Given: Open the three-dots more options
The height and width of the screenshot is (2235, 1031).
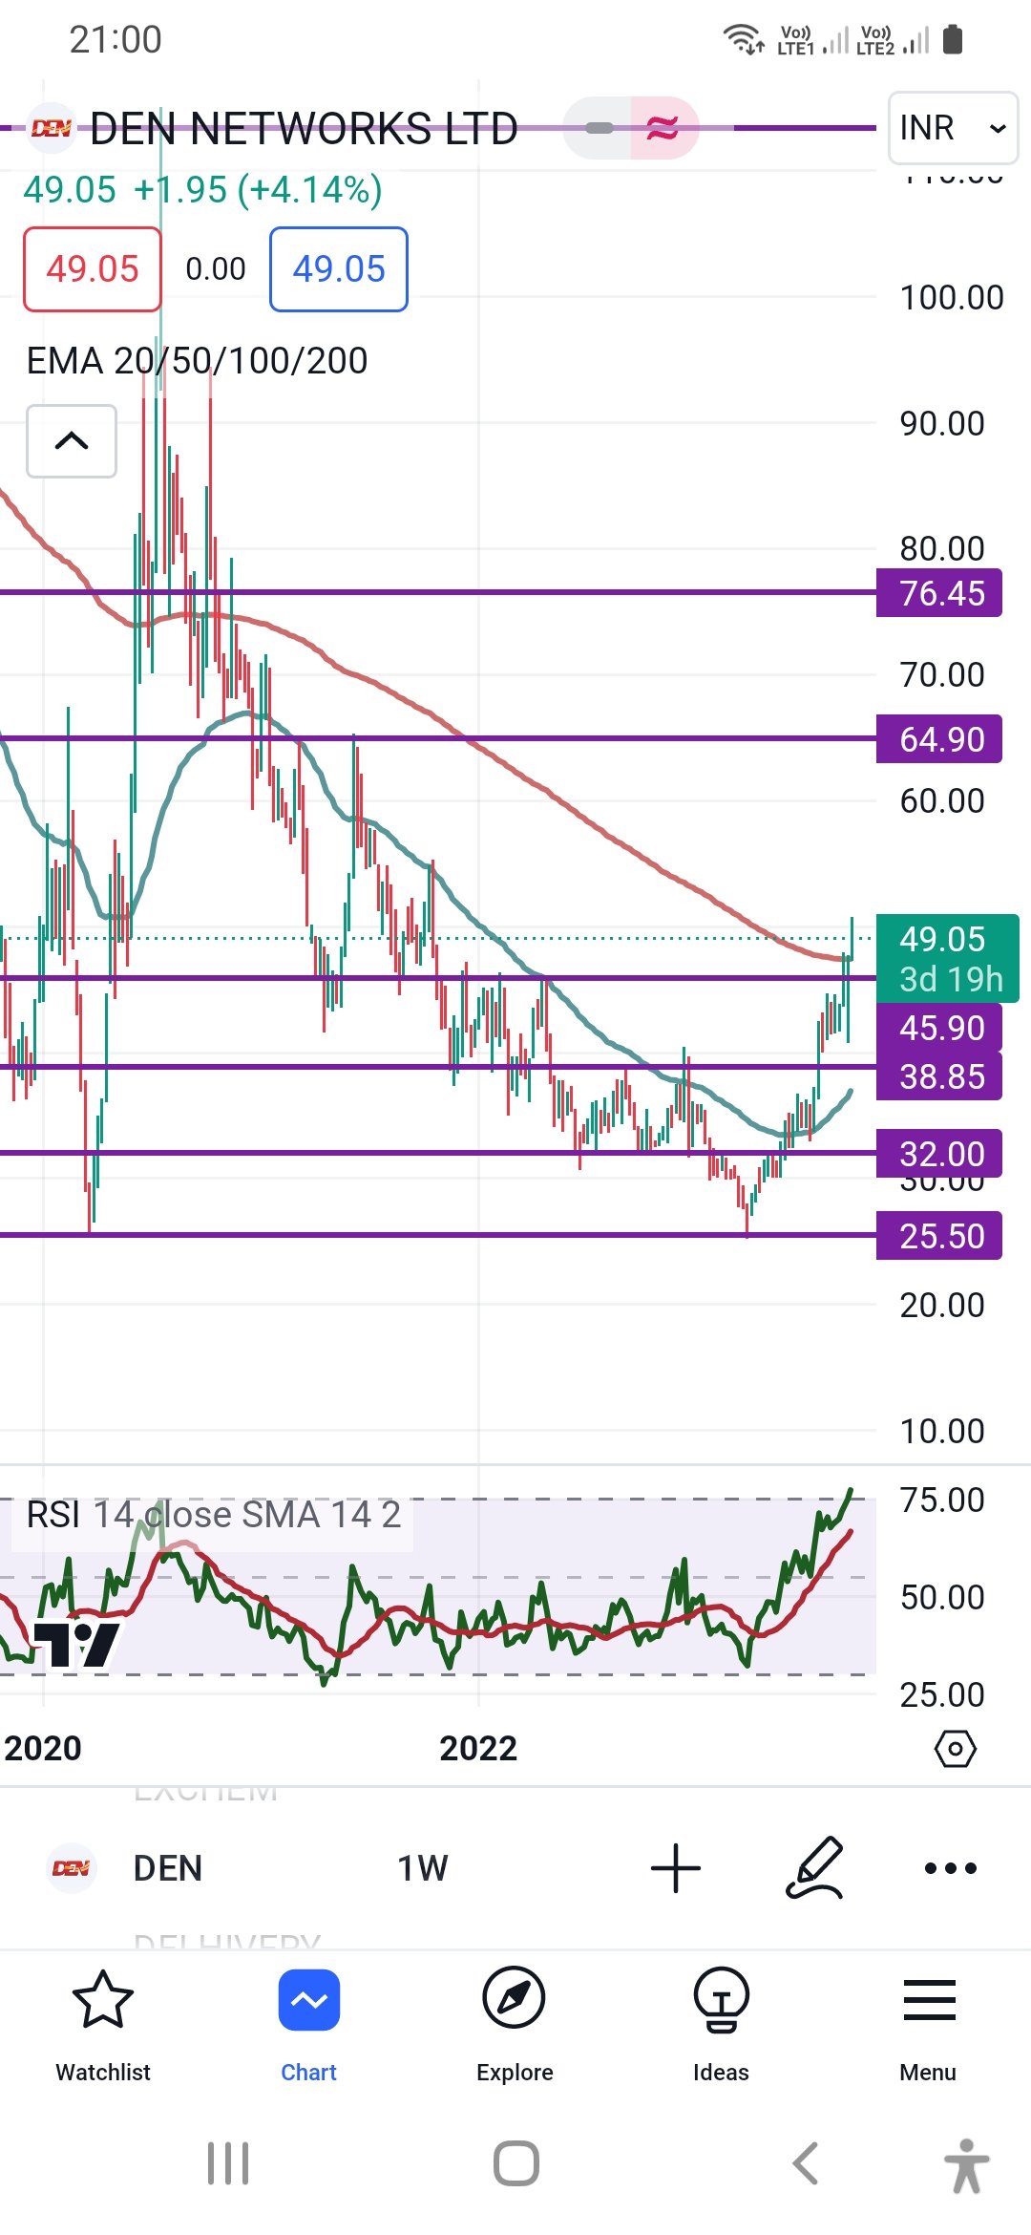Looking at the screenshot, I should coord(951,1868).
